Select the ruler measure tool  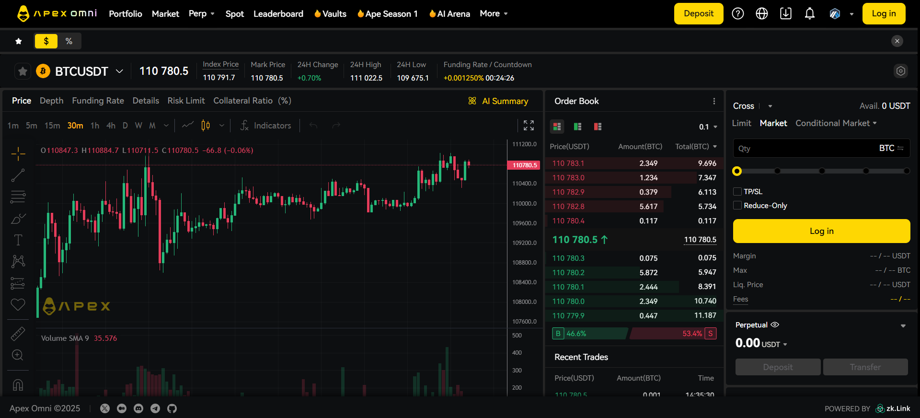[x=18, y=334]
